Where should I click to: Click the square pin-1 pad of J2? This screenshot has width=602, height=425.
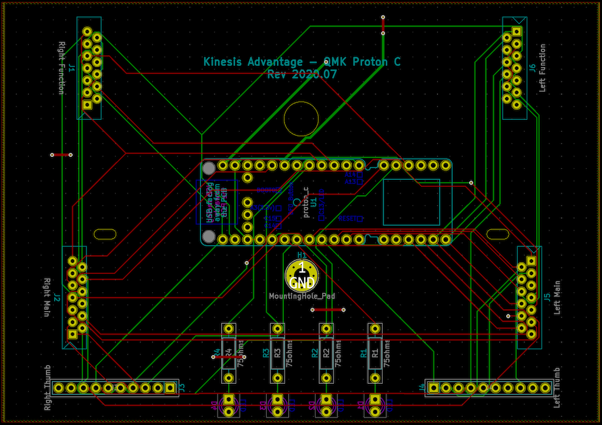[72, 334]
